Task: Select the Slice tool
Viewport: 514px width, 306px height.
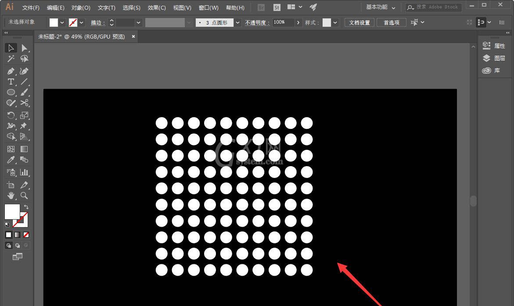Action: (x=24, y=185)
